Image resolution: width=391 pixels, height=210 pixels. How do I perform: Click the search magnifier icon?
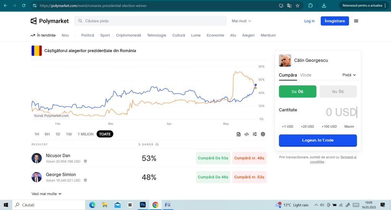80,21
